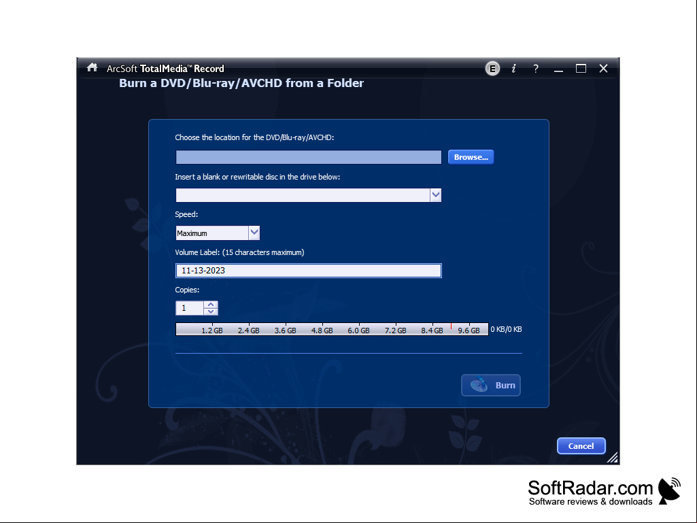The width and height of the screenshot is (697, 523).
Task: Open the info (i) icon
Action: coord(514,69)
